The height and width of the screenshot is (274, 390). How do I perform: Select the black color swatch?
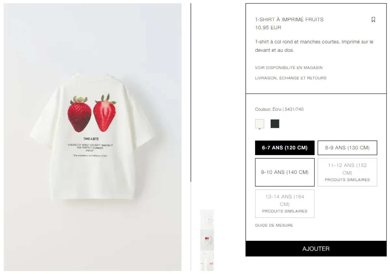coord(275,124)
